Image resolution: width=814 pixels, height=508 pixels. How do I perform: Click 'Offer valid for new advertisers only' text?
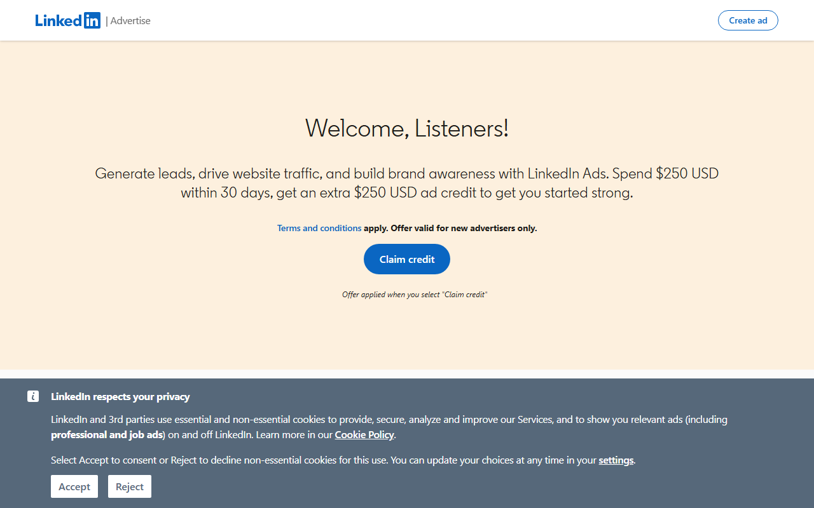pyautogui.click(x=464, y=228)
